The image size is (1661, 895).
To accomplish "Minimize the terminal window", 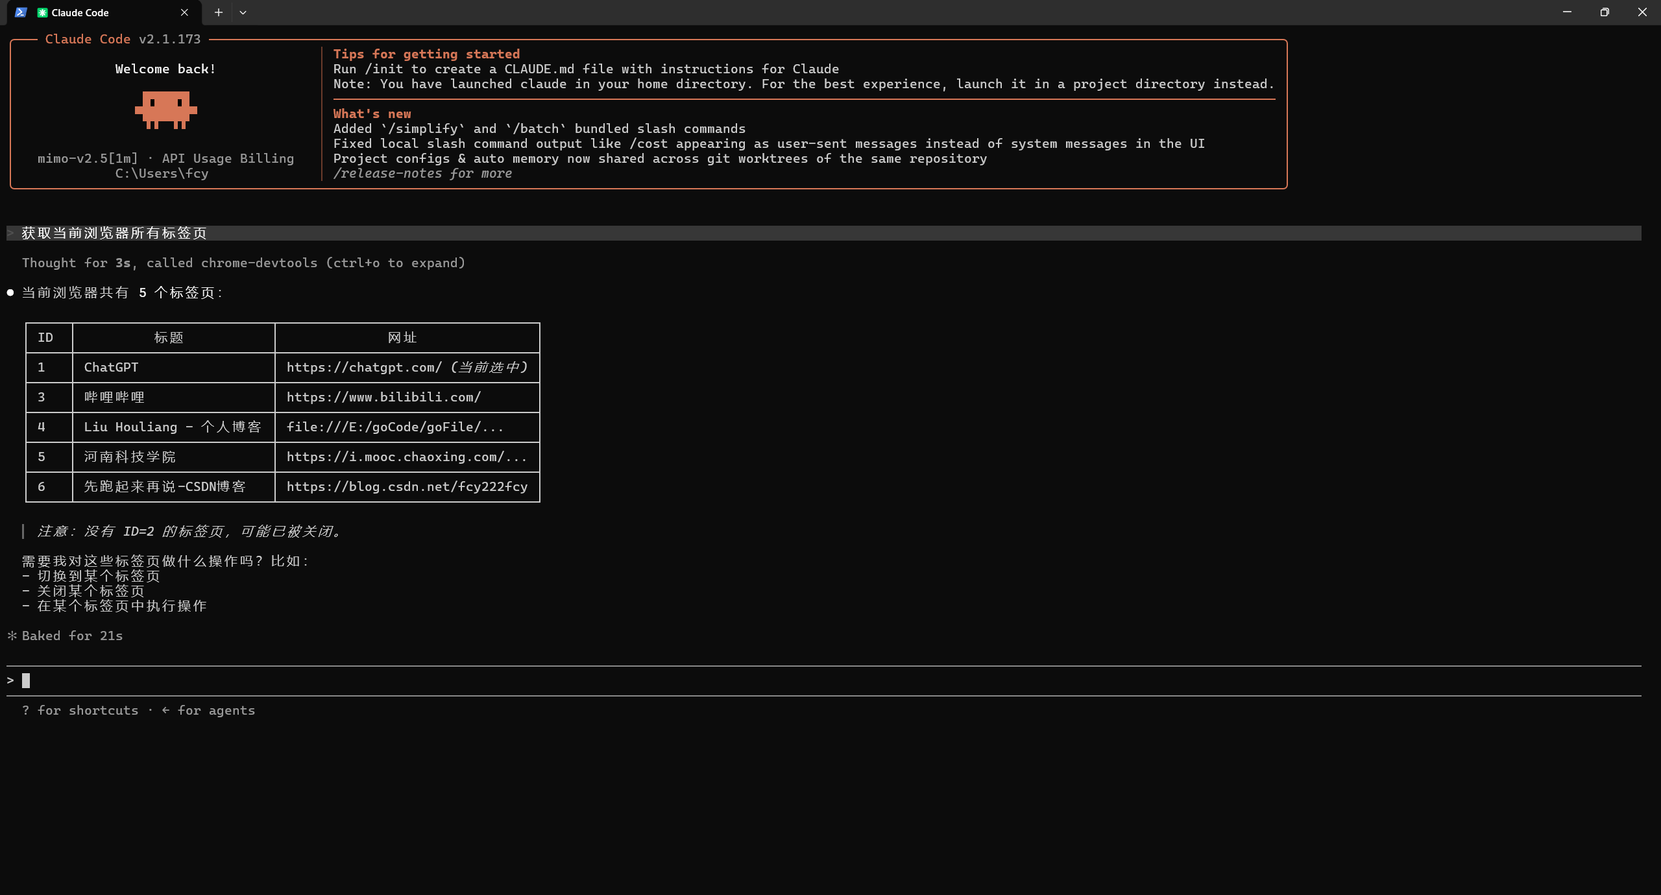I will pyautogui.click(x=1567, y=12).
